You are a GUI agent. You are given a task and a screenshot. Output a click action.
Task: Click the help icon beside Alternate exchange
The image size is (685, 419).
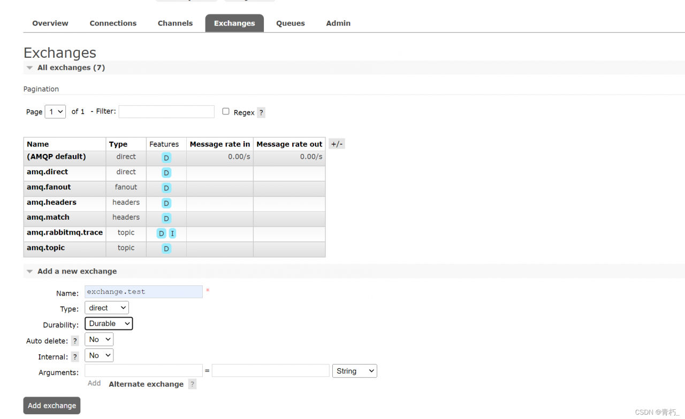(x=192, y=384)
